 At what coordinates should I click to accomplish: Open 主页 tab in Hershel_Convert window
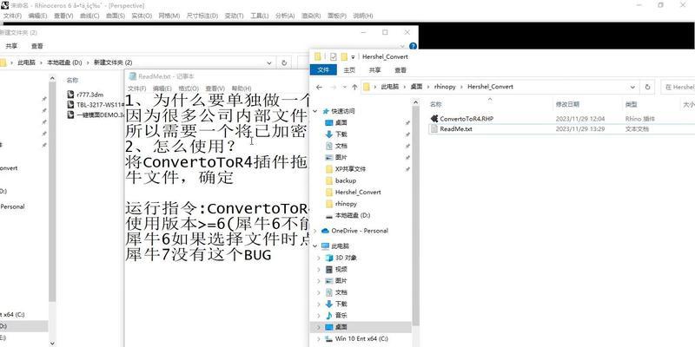(x=349, y=70)
